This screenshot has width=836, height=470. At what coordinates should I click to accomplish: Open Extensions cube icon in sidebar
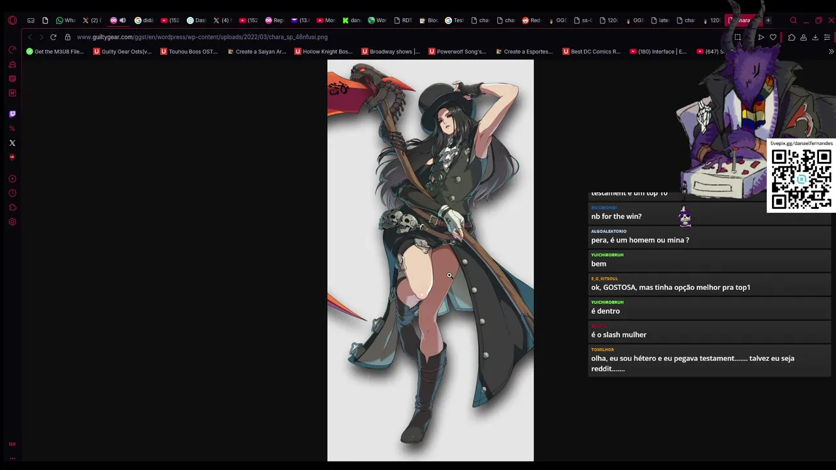point(12,208)
